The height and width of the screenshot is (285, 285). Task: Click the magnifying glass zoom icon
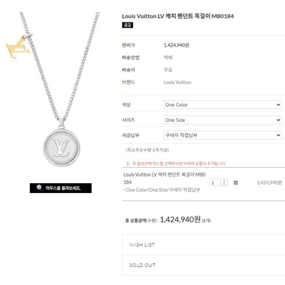pos(39,188)
